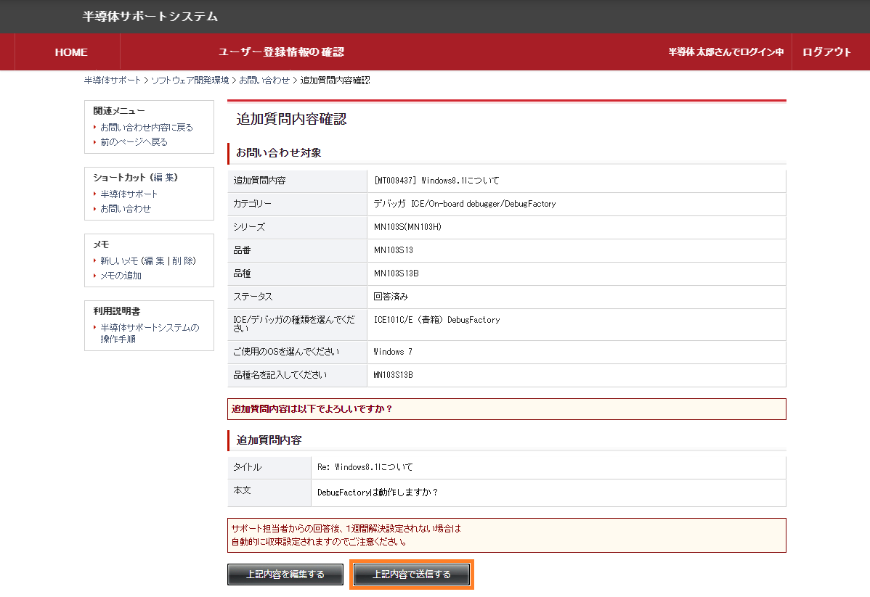This screenshot has width=870, height=597.
Task: Click the 半導体太郎さんでログイン中 user label
Action: coord(725,52)
